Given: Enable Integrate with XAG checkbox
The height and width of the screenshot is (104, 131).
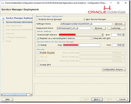Looking at the screenshot, I should 92,38.
